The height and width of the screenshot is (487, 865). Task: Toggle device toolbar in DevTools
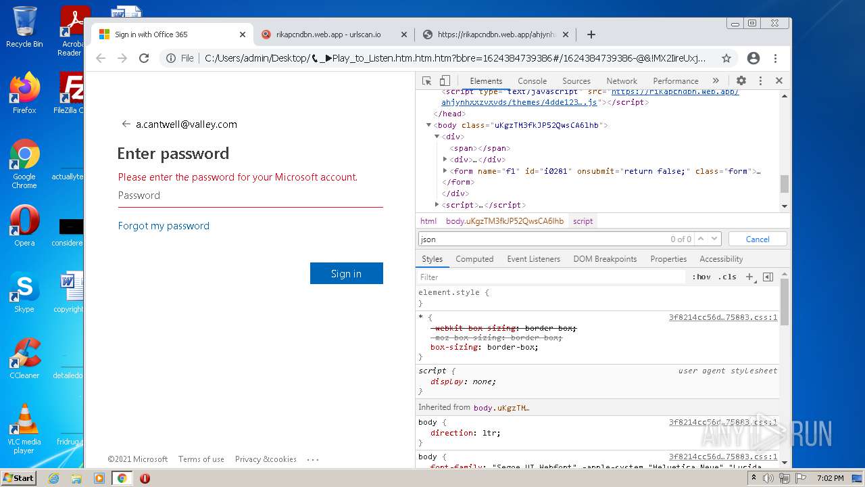click(445, 80)
